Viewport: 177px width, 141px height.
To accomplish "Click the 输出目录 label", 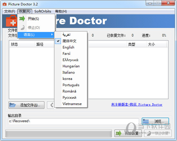I will [x=15, y=116].
